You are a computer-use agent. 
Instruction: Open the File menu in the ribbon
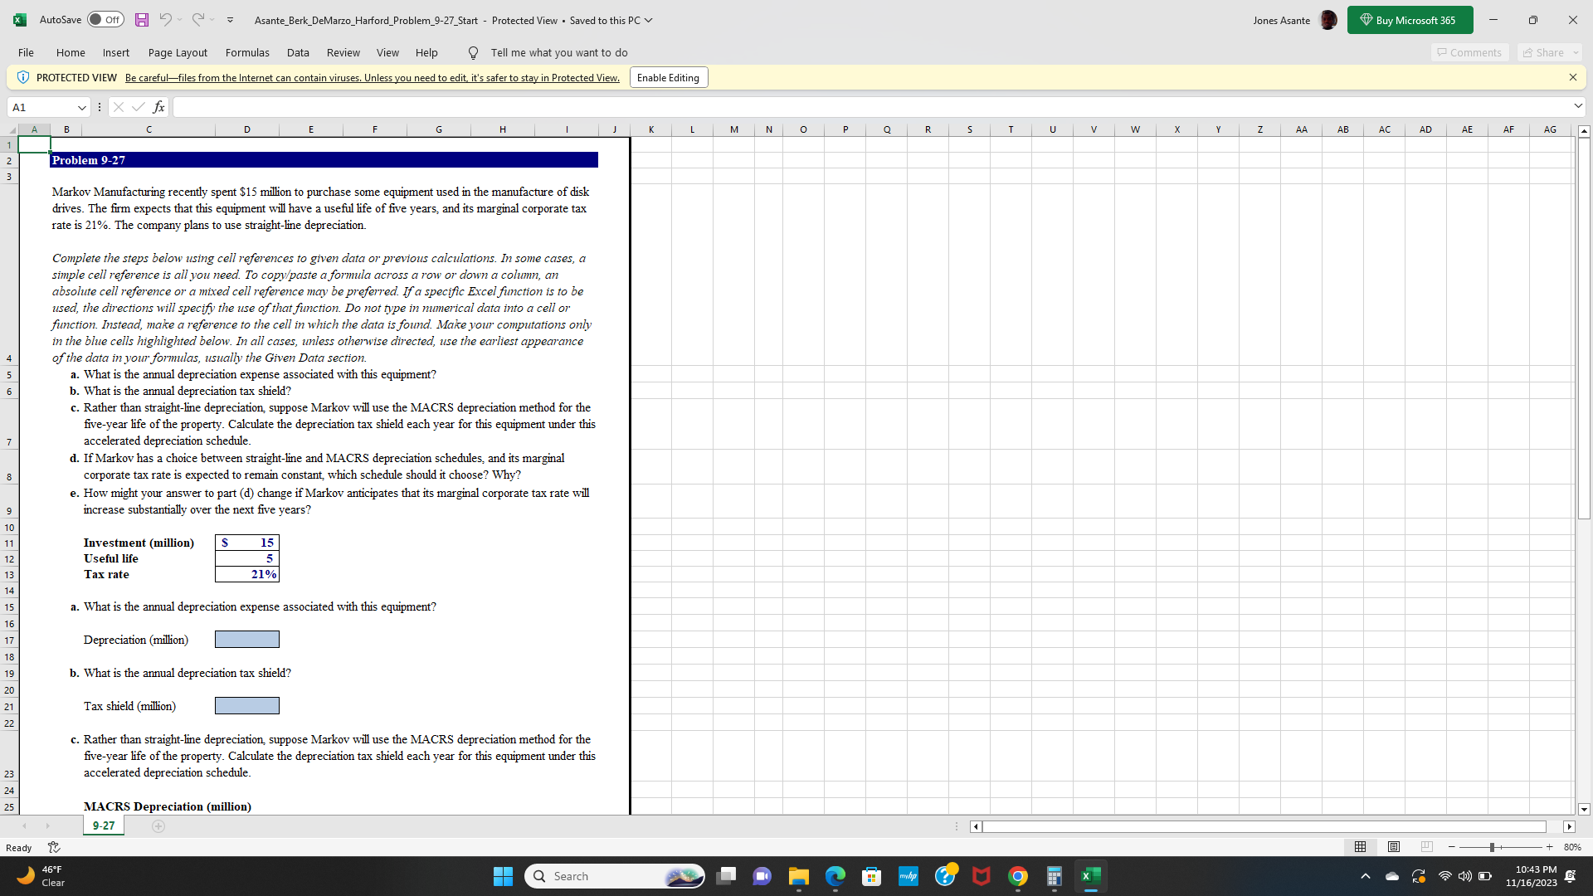25,52
